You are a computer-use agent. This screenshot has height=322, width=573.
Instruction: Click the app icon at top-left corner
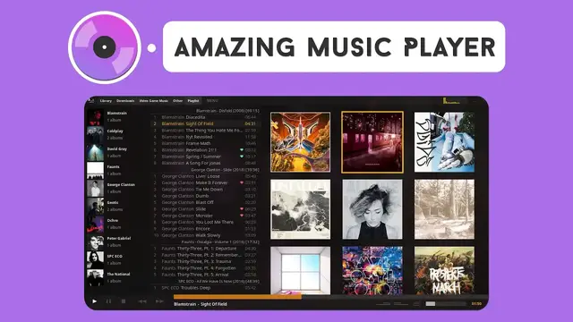[x=91, y=100]
